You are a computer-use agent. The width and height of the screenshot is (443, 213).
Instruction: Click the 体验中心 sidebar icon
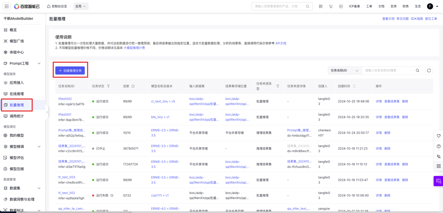[x=6, y=52]
